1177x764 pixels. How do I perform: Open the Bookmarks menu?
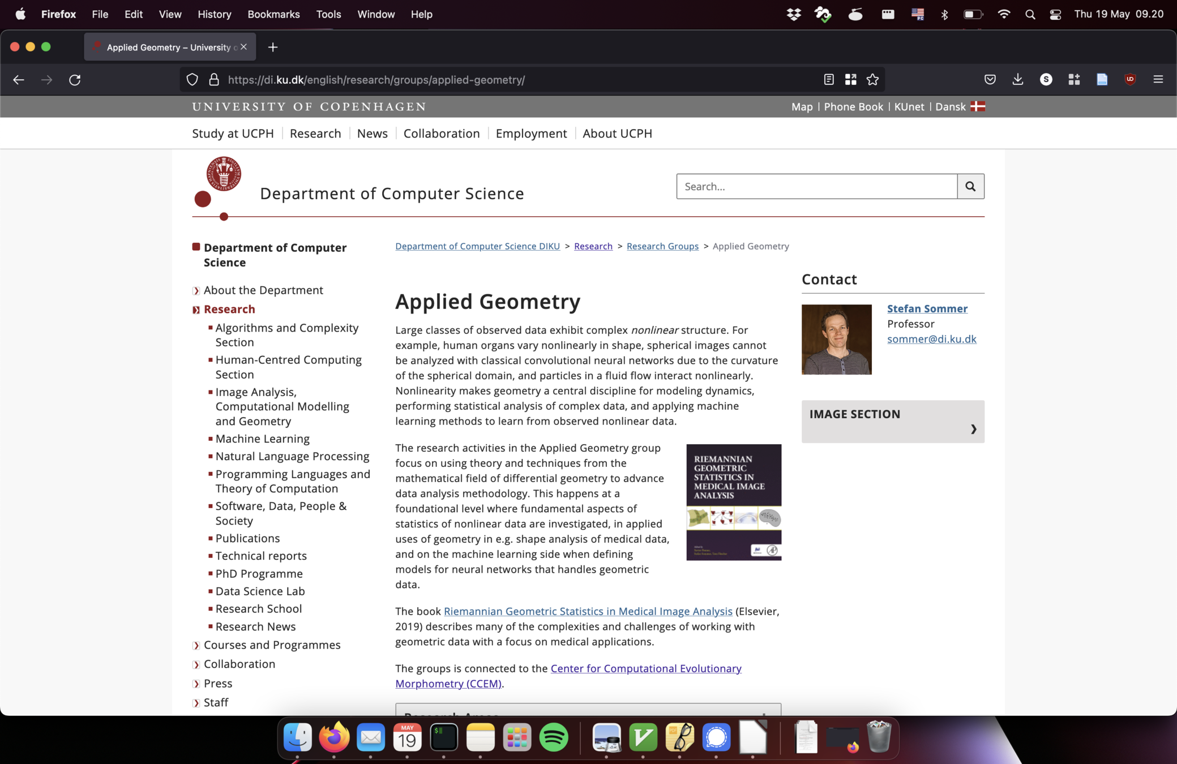(273, 14)
